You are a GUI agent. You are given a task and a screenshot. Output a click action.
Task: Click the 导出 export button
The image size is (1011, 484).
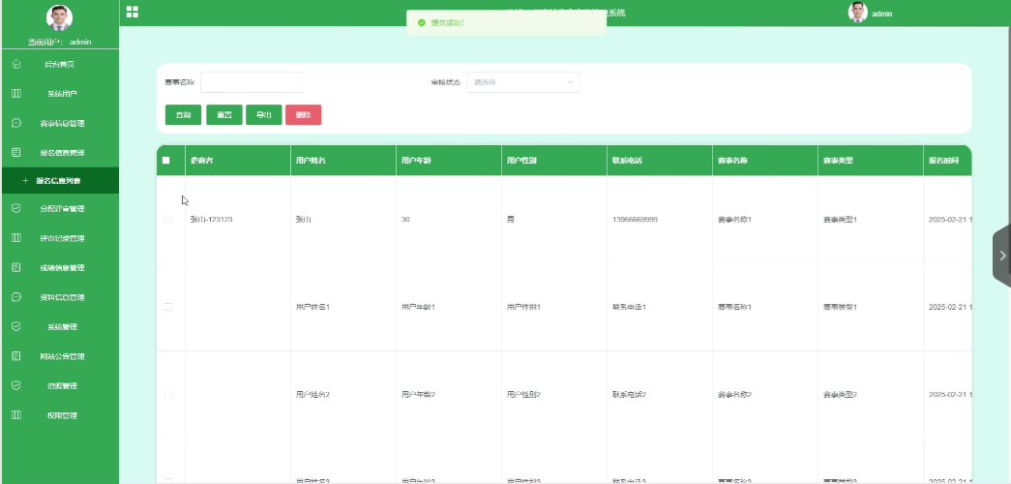click(264, 115)
